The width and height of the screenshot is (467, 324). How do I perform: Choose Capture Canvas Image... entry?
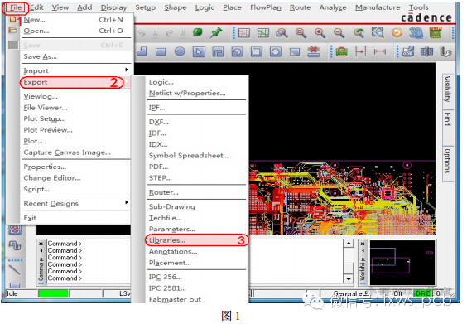(x=76, y=152)
